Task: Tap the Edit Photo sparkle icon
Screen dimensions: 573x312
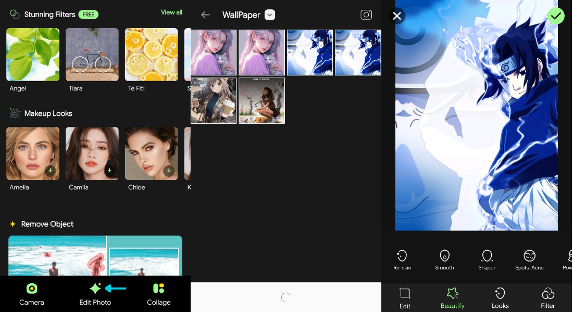Action: [95, 288]
